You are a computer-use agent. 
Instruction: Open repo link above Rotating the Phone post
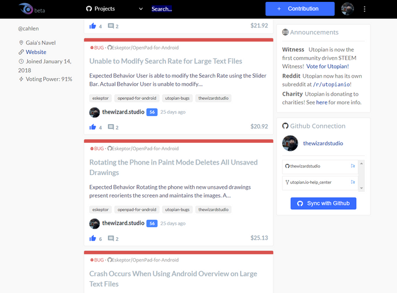143,148
